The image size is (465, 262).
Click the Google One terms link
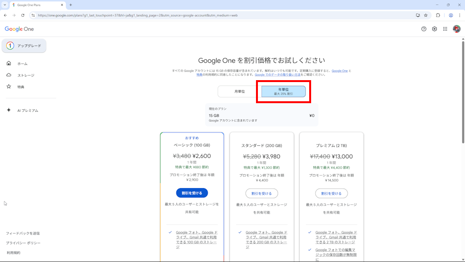pos(339,71)
